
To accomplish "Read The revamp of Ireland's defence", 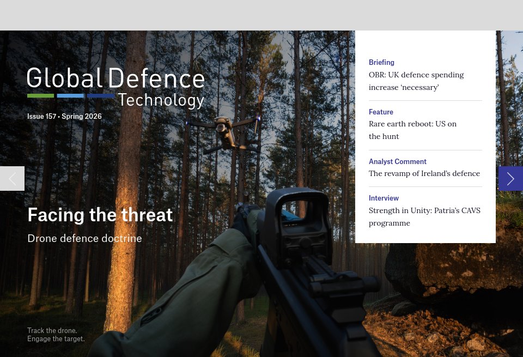I will click(424, 173).
